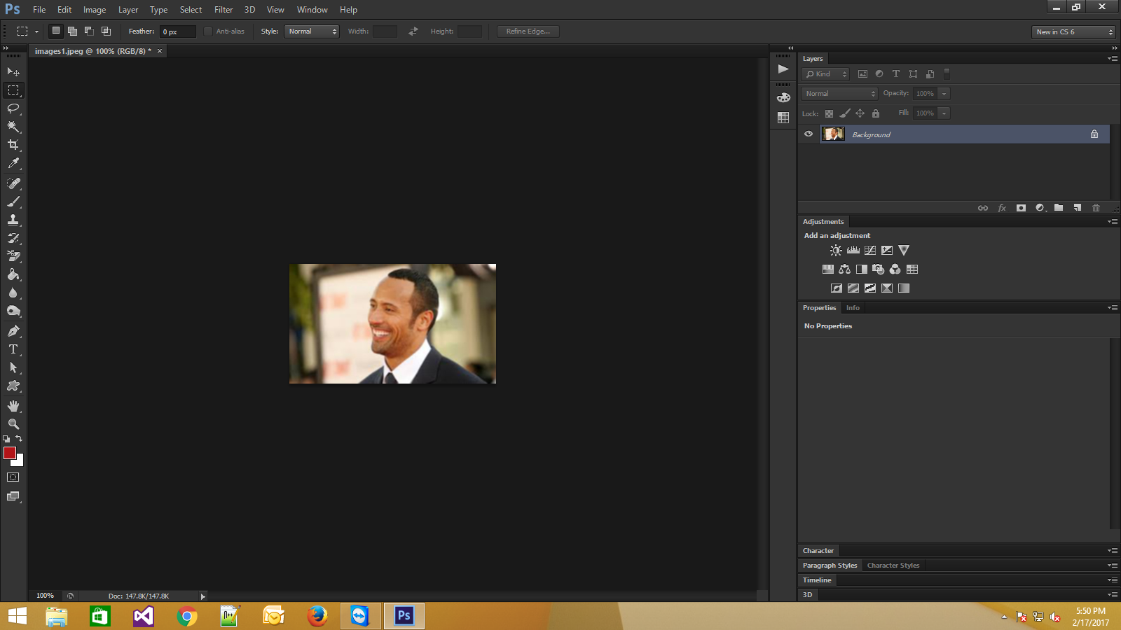Select the Horizontal Type tool
Screen dimensions: 1121x630
coord(13,349)
